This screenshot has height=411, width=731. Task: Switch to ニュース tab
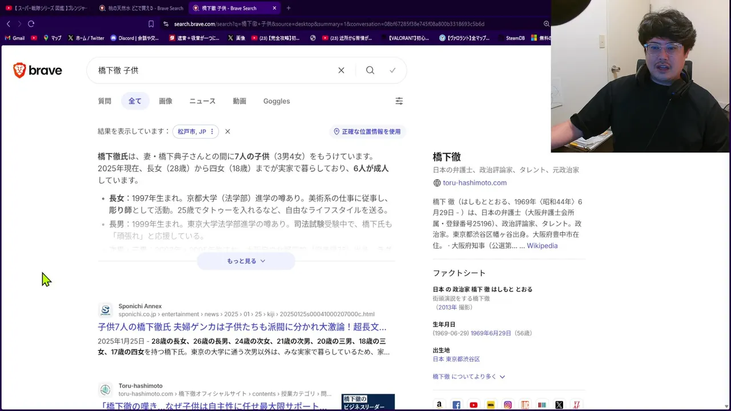coord(202,101)
